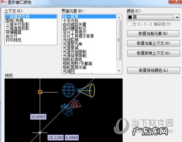The height and width of the screenshot is (142, 182).
Task: Click the black color swatch in 颜色 box
Action: 130,17
